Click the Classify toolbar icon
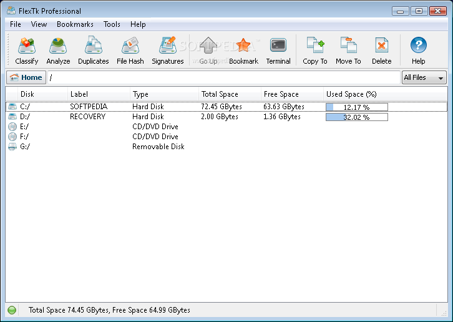This screenshot has height=322, width=453. tap(26, 50)
